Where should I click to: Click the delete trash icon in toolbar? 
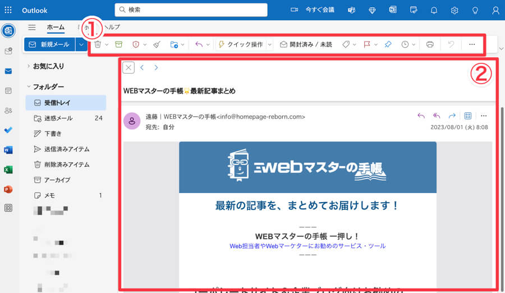(x=98, y=44)
